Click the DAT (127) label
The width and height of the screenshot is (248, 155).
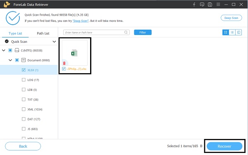(x=34, y=119)
